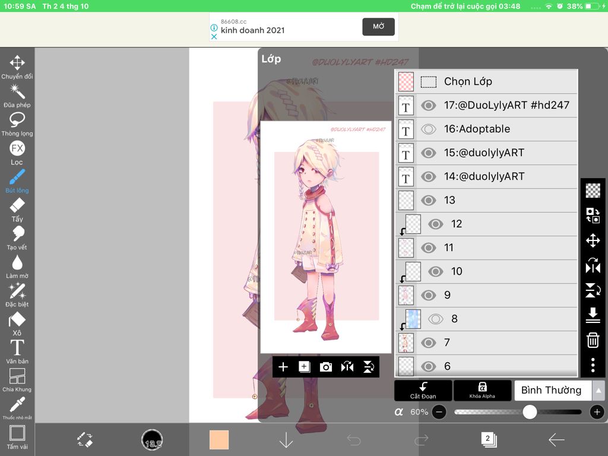Select the Thòng lọng lasso tool
608x456 pixels.
tap(17, 125)
